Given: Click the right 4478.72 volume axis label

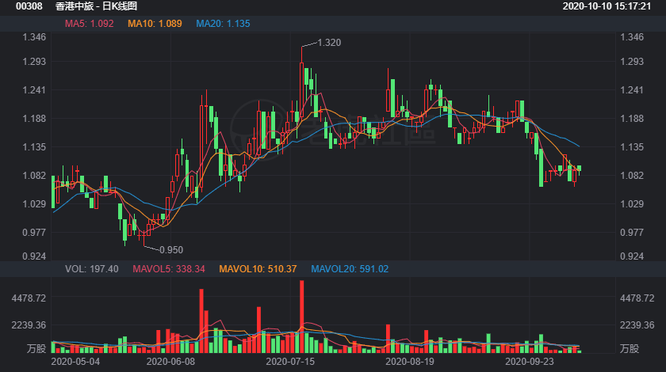Looking at the screenshot, I should click(x=637, y=298).
